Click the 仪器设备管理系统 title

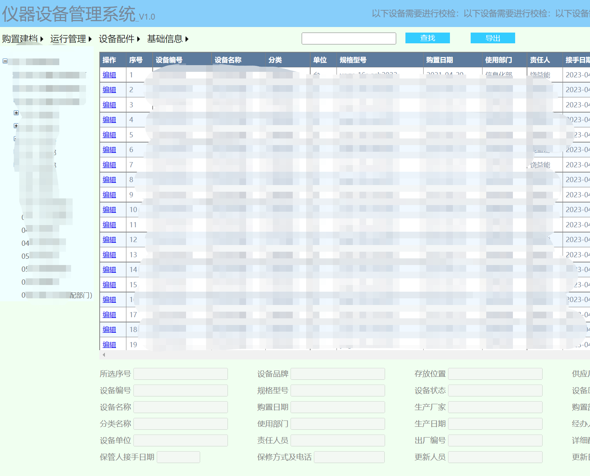coord(69,14)
